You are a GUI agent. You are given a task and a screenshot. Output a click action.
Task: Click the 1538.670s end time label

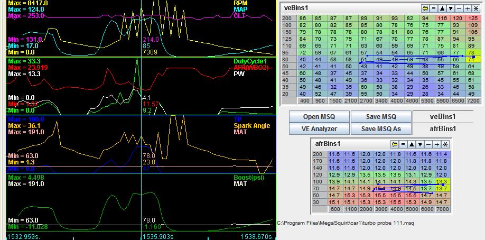[x=257, y=237]
